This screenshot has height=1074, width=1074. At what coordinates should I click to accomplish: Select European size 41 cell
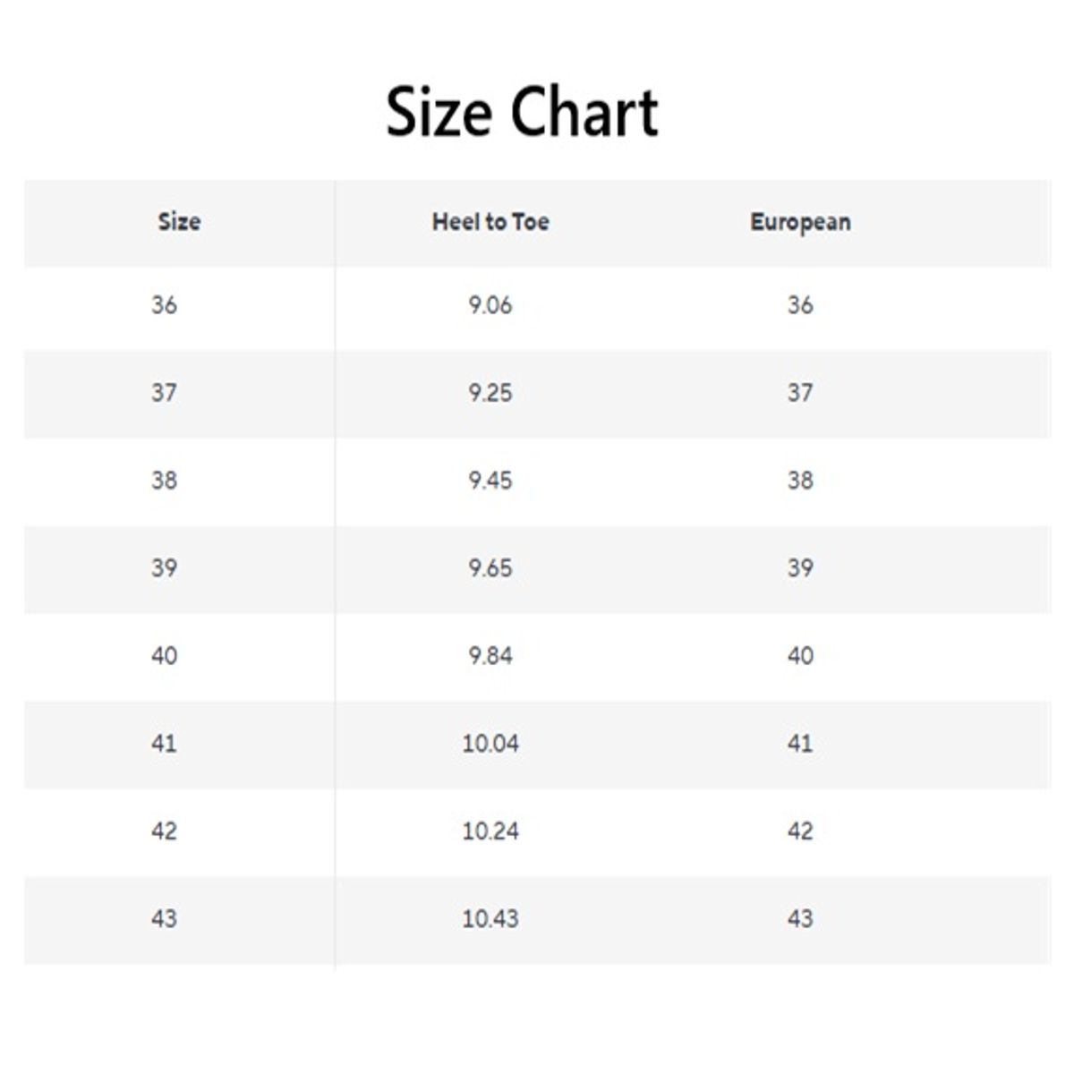(800, 744)
